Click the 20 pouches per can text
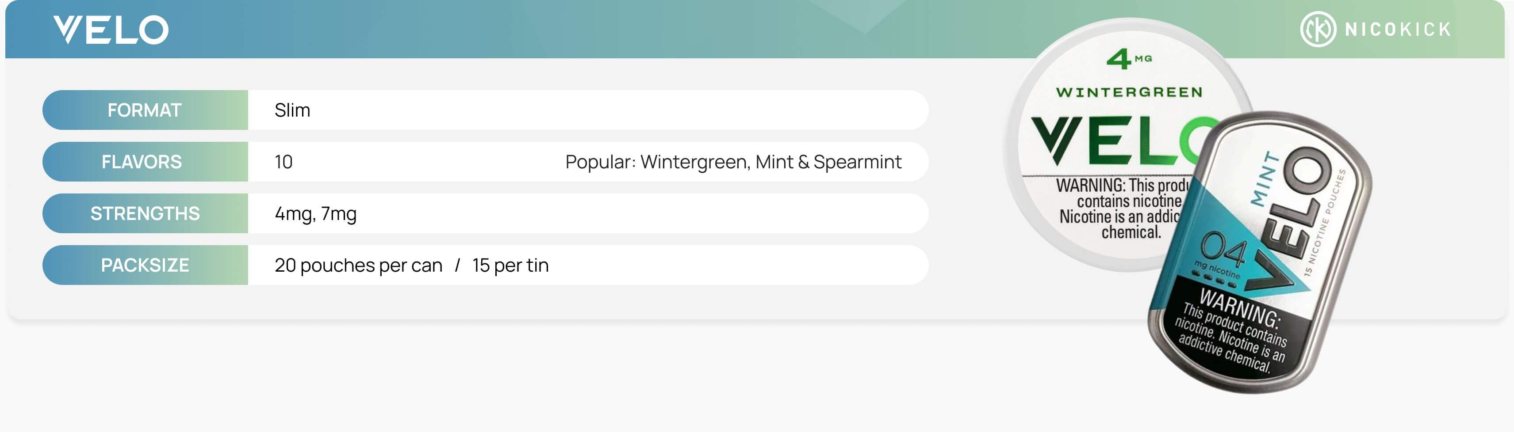Screen dimensions: 1514x432 (x=358, y=265)
